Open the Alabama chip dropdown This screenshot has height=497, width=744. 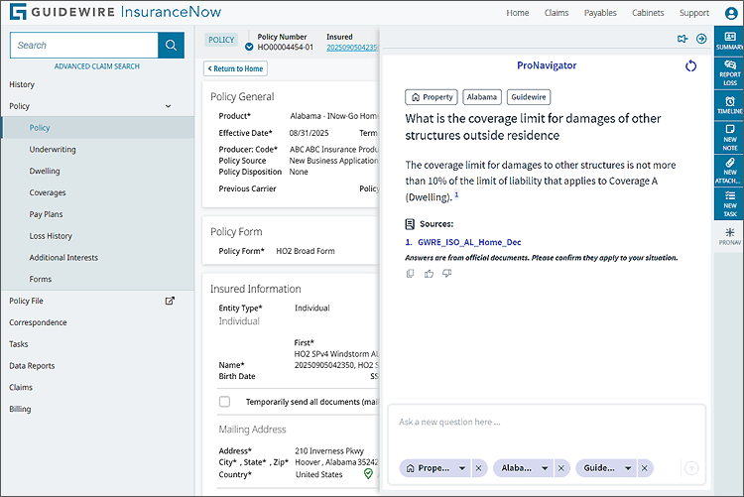tap(545, 468)
